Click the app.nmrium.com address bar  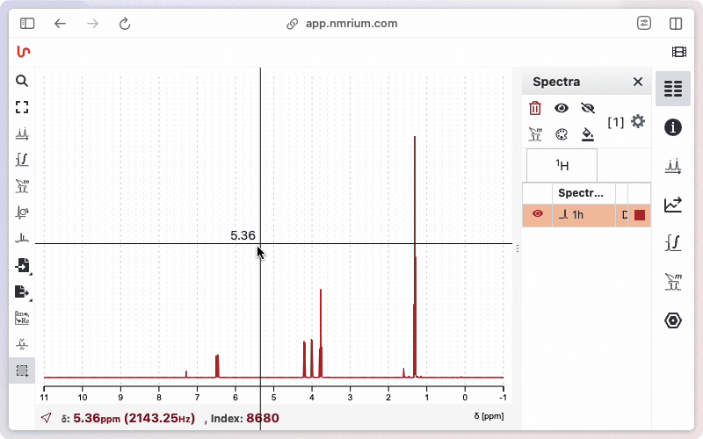pos(351,24)
